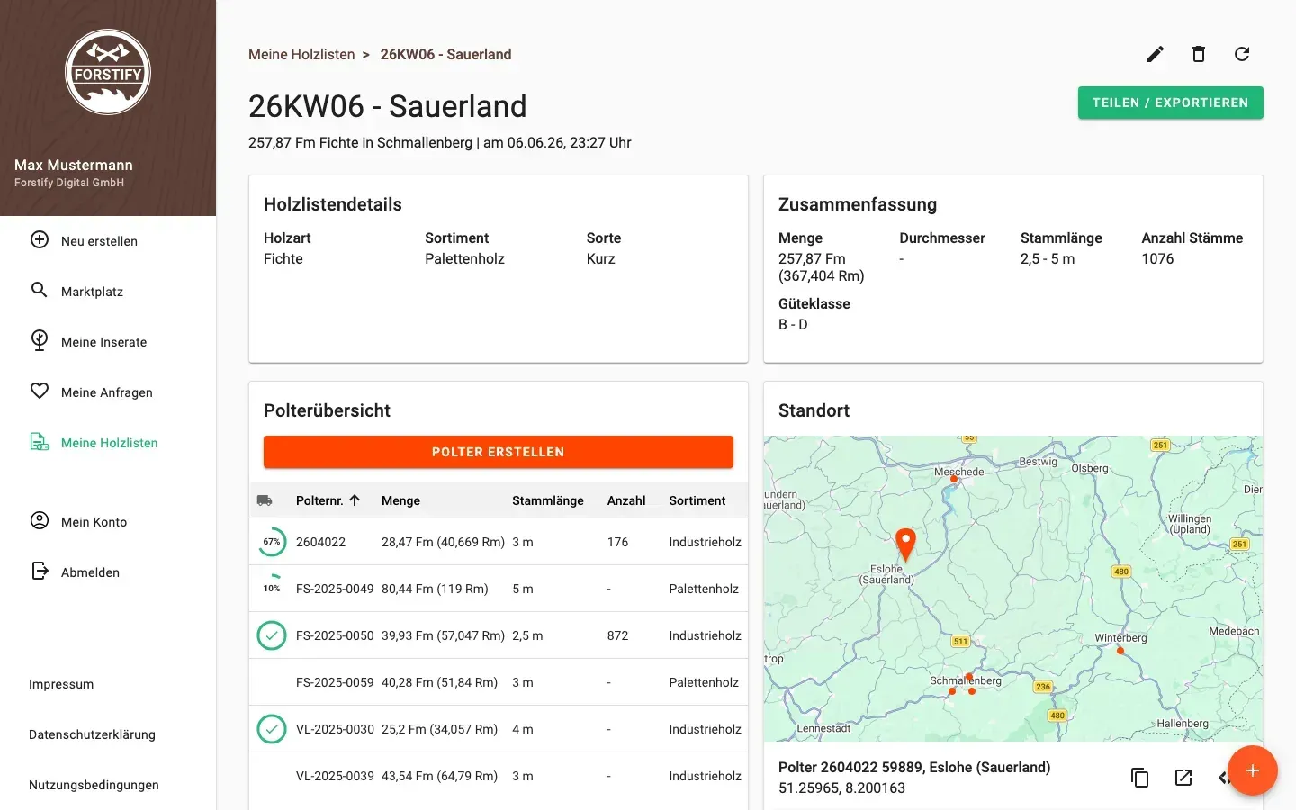The height and width of the screenshot is (810, 1296).
Task: Click the green checkmark for VL-2025-0030
Action: (272, 729)
